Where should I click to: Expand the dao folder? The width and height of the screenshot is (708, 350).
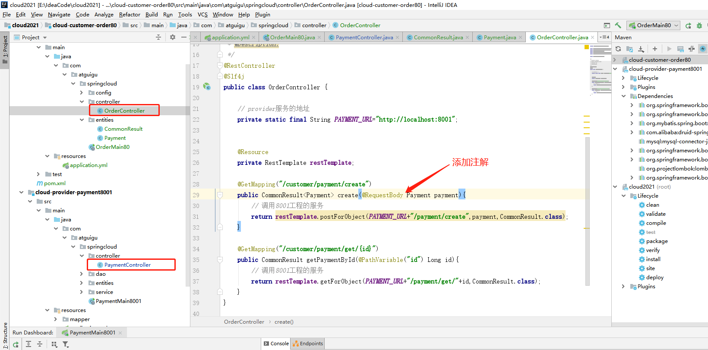pyautogui.click(x=82, y=274)
